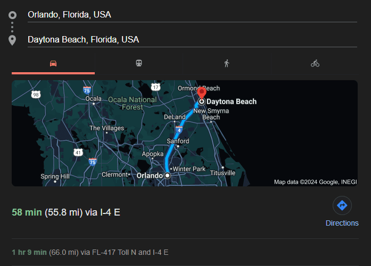371x266 pixels.
Task: Select the driving car mode tab
Action: click(53, 63)
